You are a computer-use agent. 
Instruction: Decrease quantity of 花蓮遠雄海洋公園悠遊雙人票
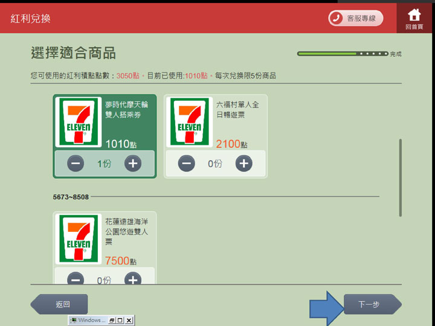[x=76, y=278]
